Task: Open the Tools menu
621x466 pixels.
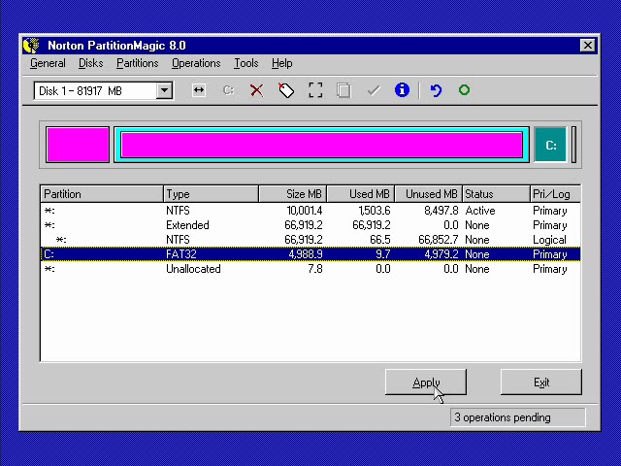Action: 245,63
